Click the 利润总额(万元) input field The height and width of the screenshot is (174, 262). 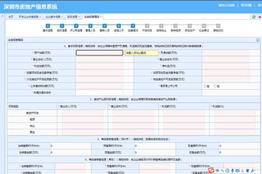99,66
